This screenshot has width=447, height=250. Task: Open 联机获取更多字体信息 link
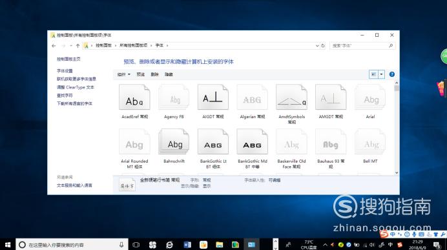click(76, 79)
